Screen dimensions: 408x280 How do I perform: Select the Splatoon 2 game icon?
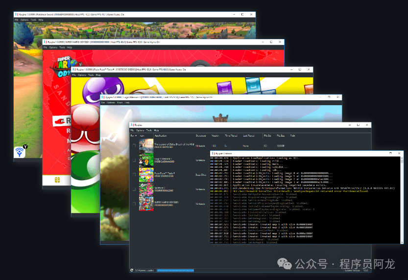pyautogui.click(x=146, y=189)
